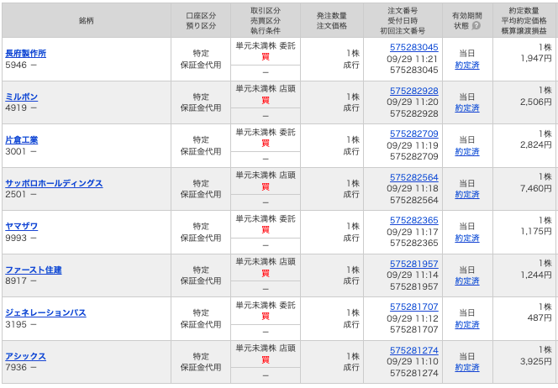Screen dimensions: 558x388
Task: Select the ジェネレーションパス stock link
Action: tap(45, 313)
